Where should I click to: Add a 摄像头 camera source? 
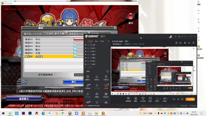tap(136, 99)
